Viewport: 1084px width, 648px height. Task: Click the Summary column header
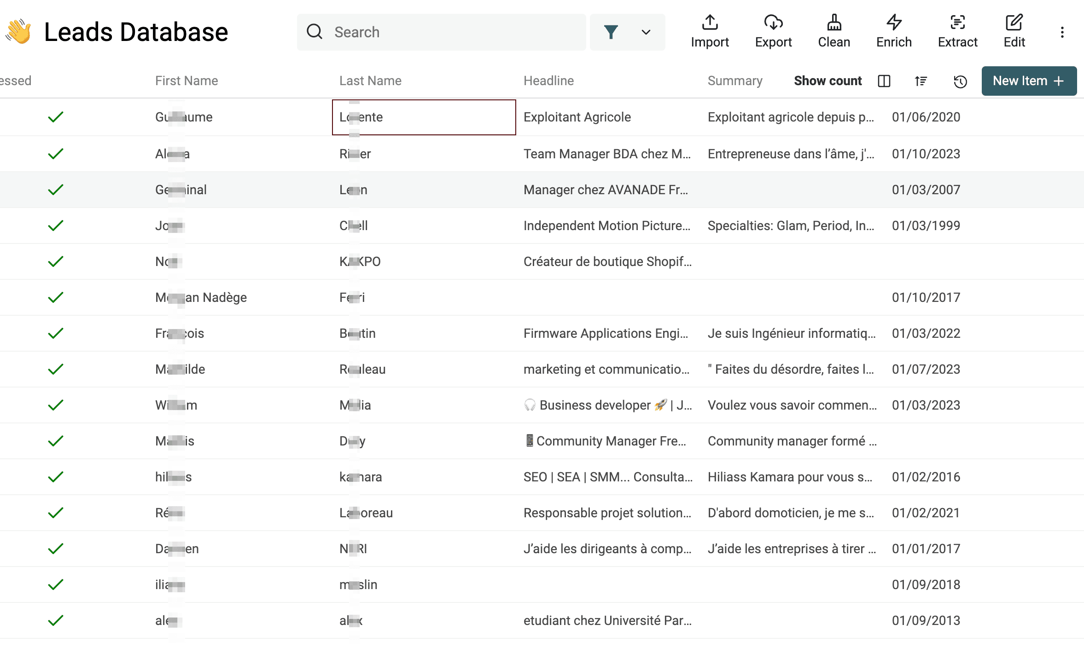[735, 81]
